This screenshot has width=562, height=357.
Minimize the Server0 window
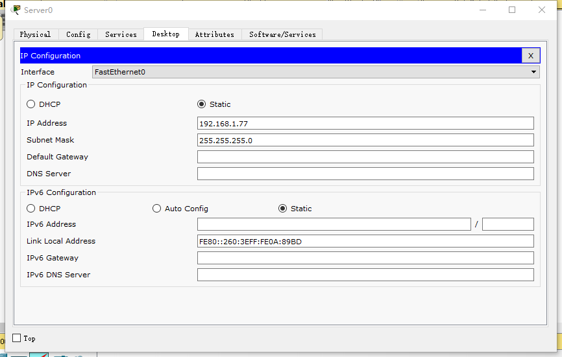coord(483,10)
